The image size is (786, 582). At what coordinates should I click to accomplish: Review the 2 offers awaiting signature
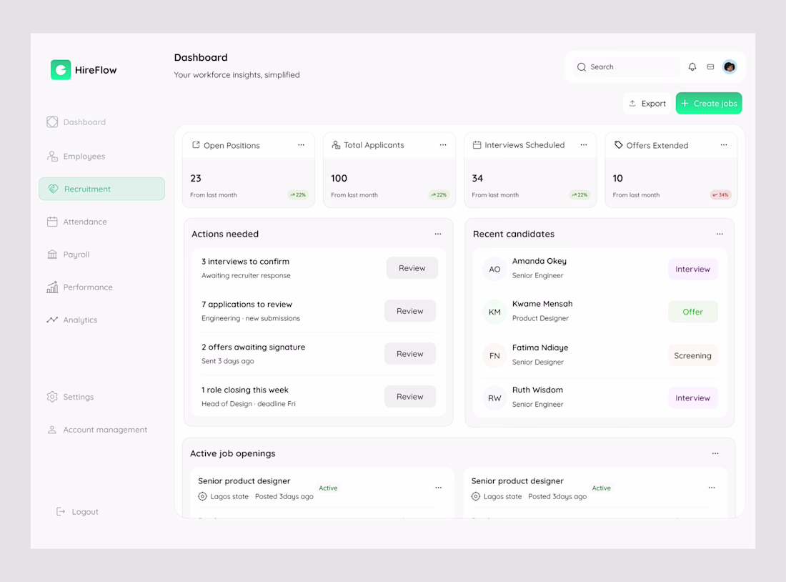tap(410, 354)
